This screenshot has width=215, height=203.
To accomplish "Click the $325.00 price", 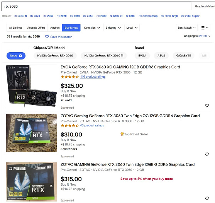I will (72, 86).
